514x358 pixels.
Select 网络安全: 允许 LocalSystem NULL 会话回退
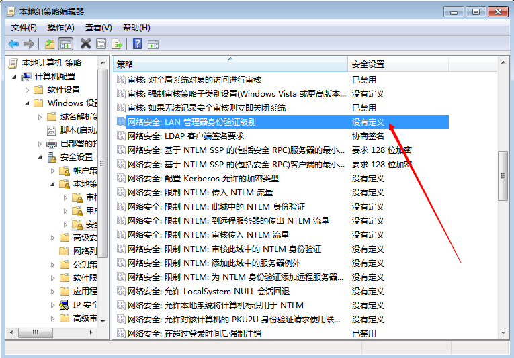pos(208,291)
